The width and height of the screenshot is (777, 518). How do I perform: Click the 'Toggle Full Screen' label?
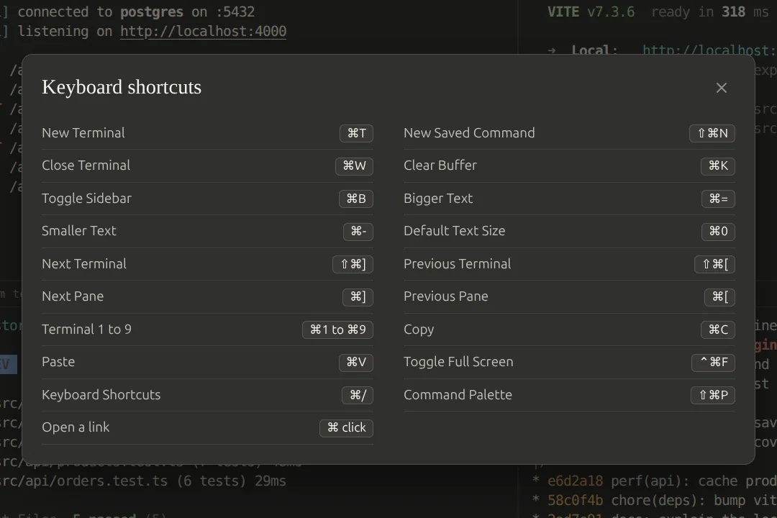[x=458, y=362]
